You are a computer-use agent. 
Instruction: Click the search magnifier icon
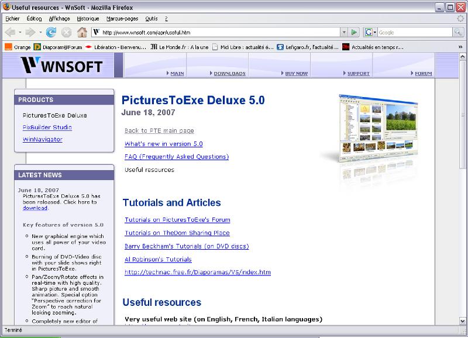[x=457, y=32]
